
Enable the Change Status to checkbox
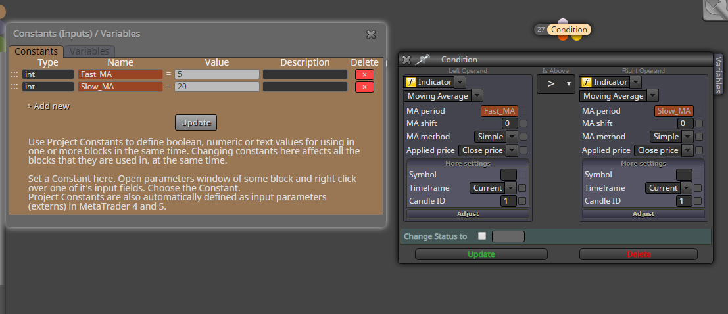coord(482,236)
